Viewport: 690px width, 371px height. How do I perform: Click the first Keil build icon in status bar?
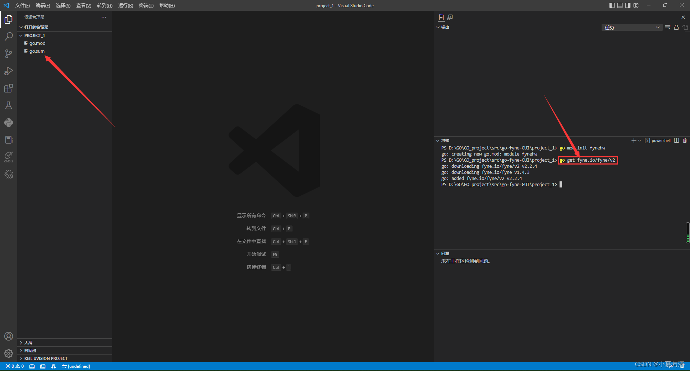[x=32, y=366]
